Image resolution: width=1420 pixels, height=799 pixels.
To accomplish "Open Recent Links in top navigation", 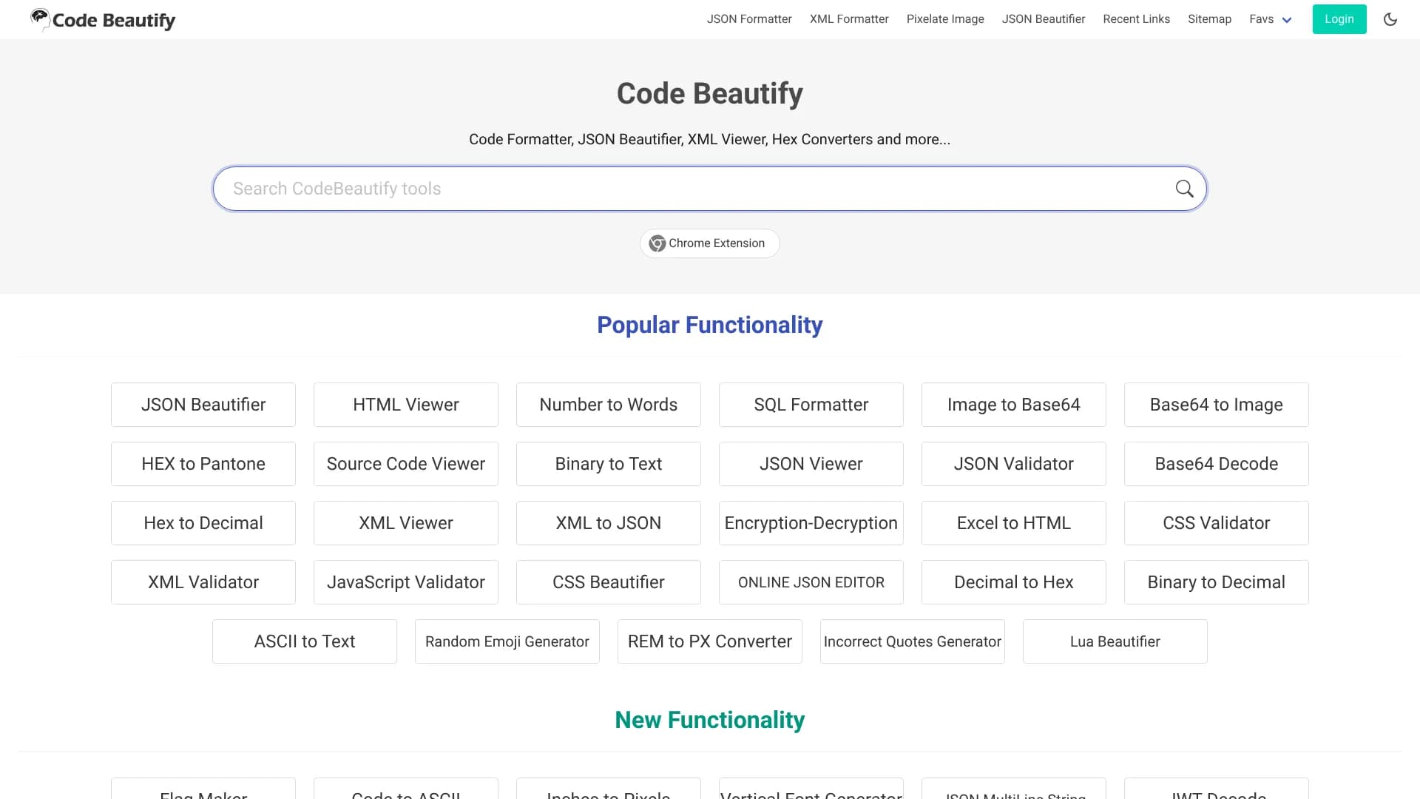I will [1136, 19].
